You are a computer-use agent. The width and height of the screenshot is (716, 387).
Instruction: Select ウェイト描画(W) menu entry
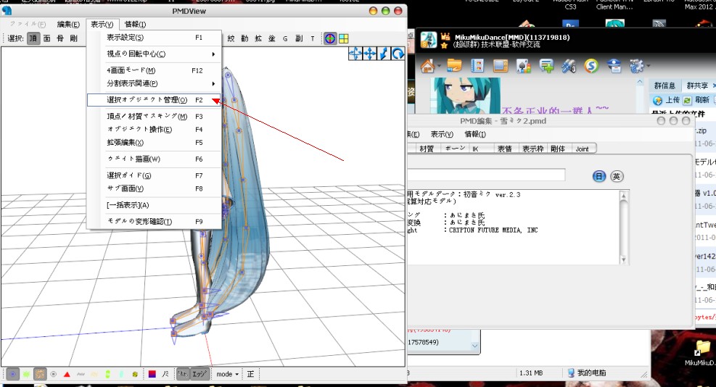[155, 159]
